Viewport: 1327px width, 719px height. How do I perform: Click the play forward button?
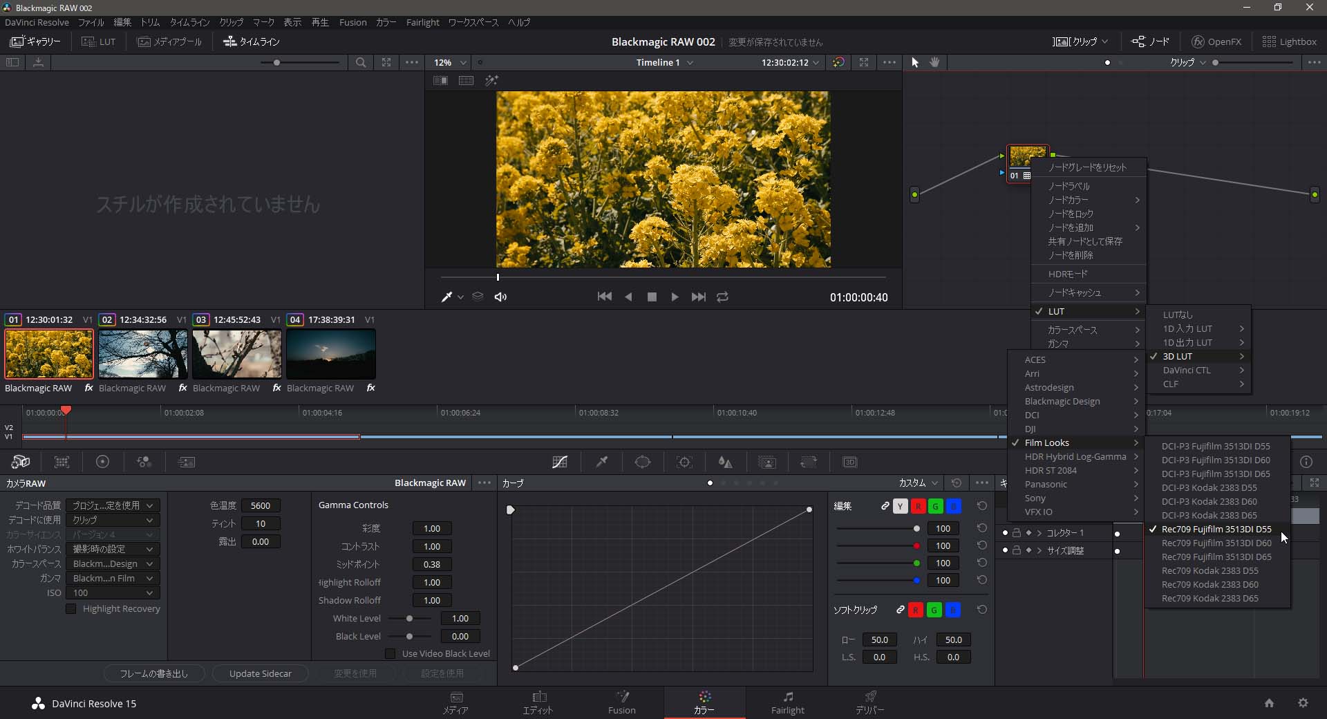pyautogui.click(x=675, y=297)
